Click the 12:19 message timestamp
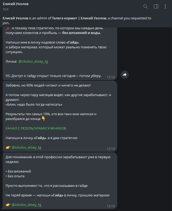This screenshot has height=211, width=172. click(110, 206)
